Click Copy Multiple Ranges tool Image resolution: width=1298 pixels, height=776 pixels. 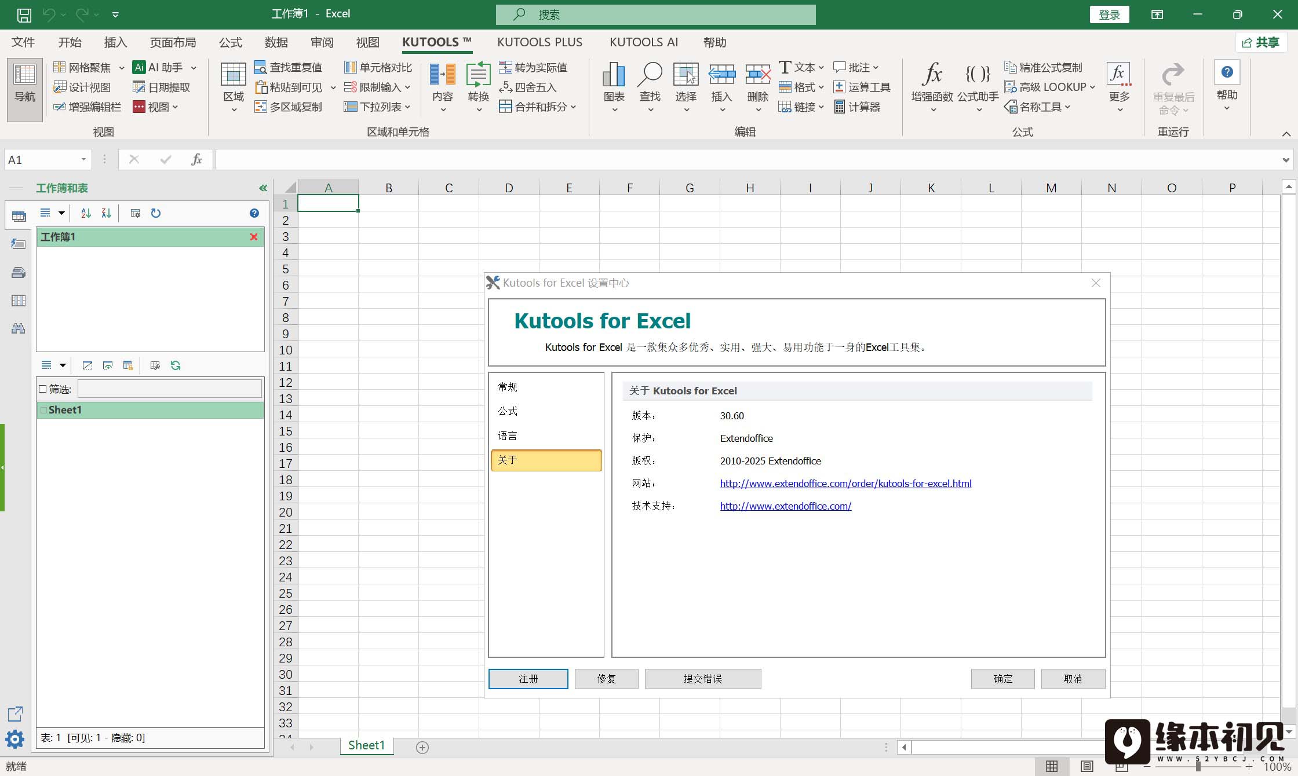click(289, 107)
